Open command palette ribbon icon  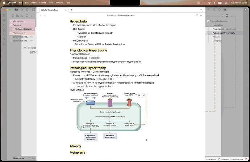click(4, 34)
